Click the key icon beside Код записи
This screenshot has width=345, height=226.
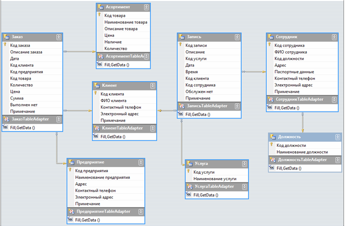tap(180, 45)
